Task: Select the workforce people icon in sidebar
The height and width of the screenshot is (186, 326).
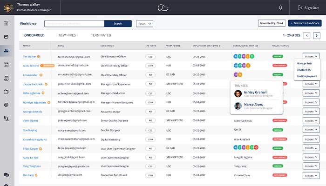Action: 6,51
